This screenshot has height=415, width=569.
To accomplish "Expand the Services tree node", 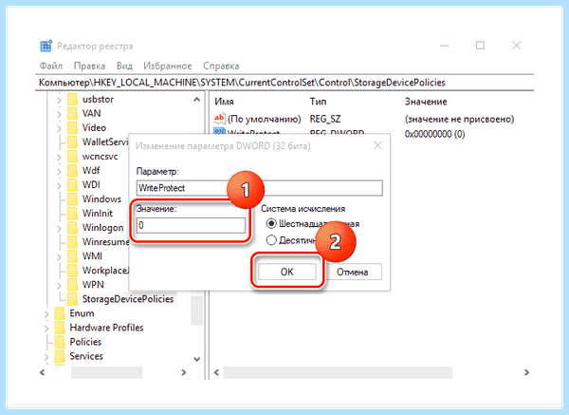I will [46, 357].
